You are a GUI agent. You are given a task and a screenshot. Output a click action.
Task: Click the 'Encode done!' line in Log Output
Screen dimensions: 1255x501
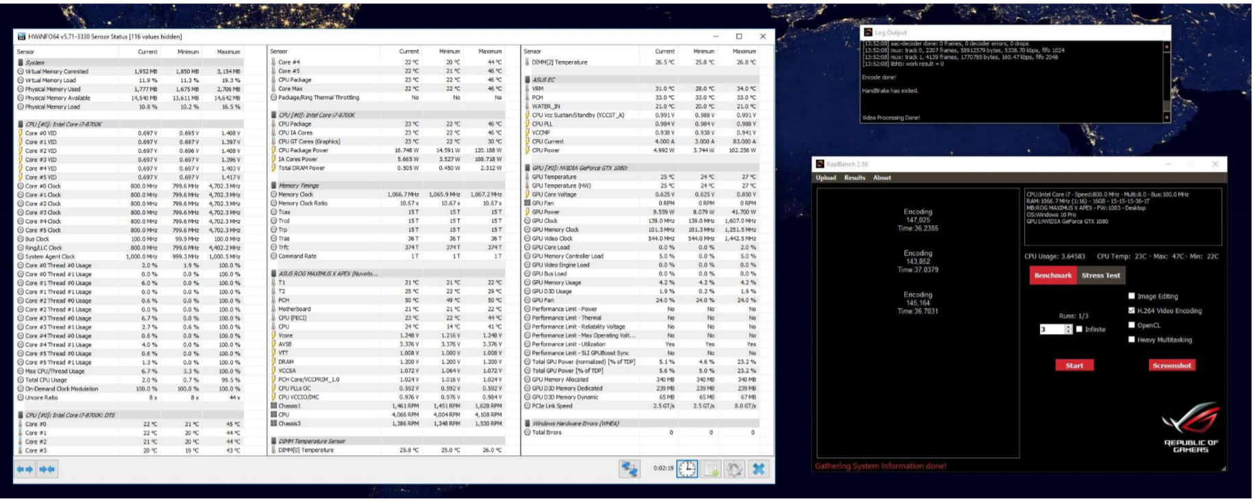tap(879, 77)
